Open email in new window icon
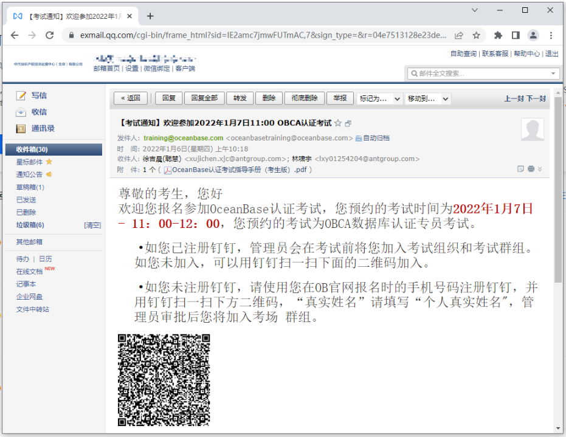Screen dimensions: 566x437 [348, 123]
